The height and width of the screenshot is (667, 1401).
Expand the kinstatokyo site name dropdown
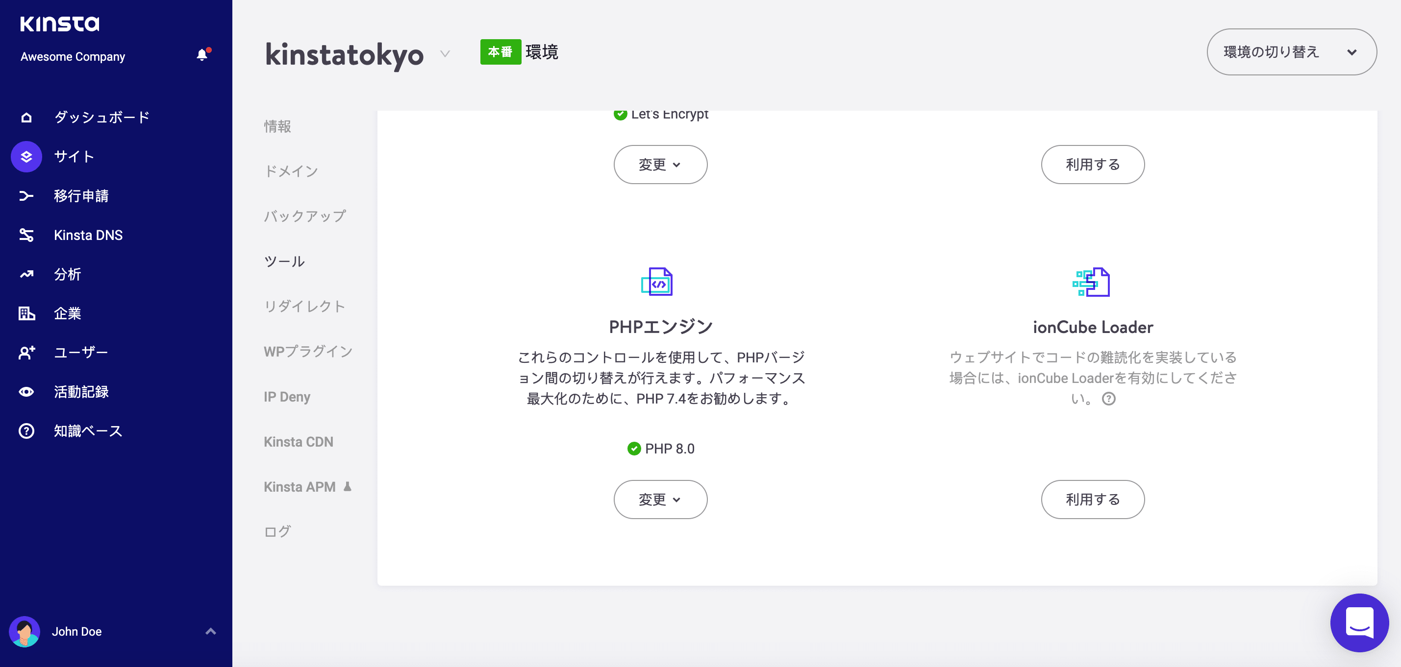(444, 54)
